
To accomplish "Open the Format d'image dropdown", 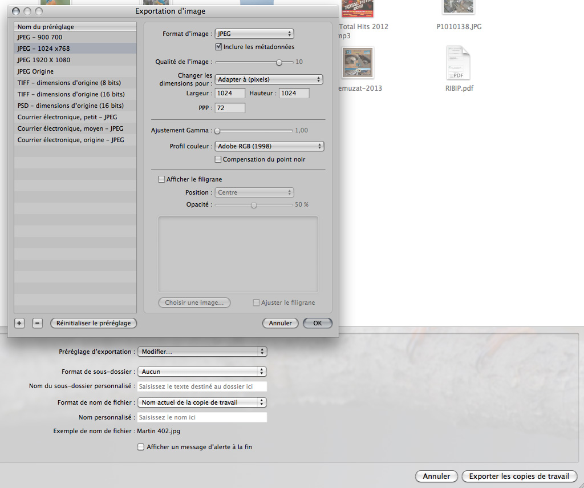I will click(x=254, y=34).
